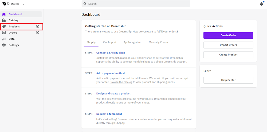This screenshot has height=132, width=267.
Task: Open Request a fulfillment link
Action: [x=109, y=114]
